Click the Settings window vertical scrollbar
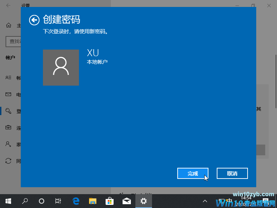This screenshot has height=208, width=277. [276, 69]
